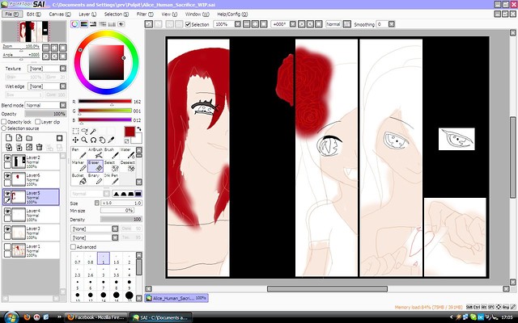Image resolution: width=518 pixels, height=323 pixels.
Task: Open the Layer menu
Action: [x=87, y=15]
